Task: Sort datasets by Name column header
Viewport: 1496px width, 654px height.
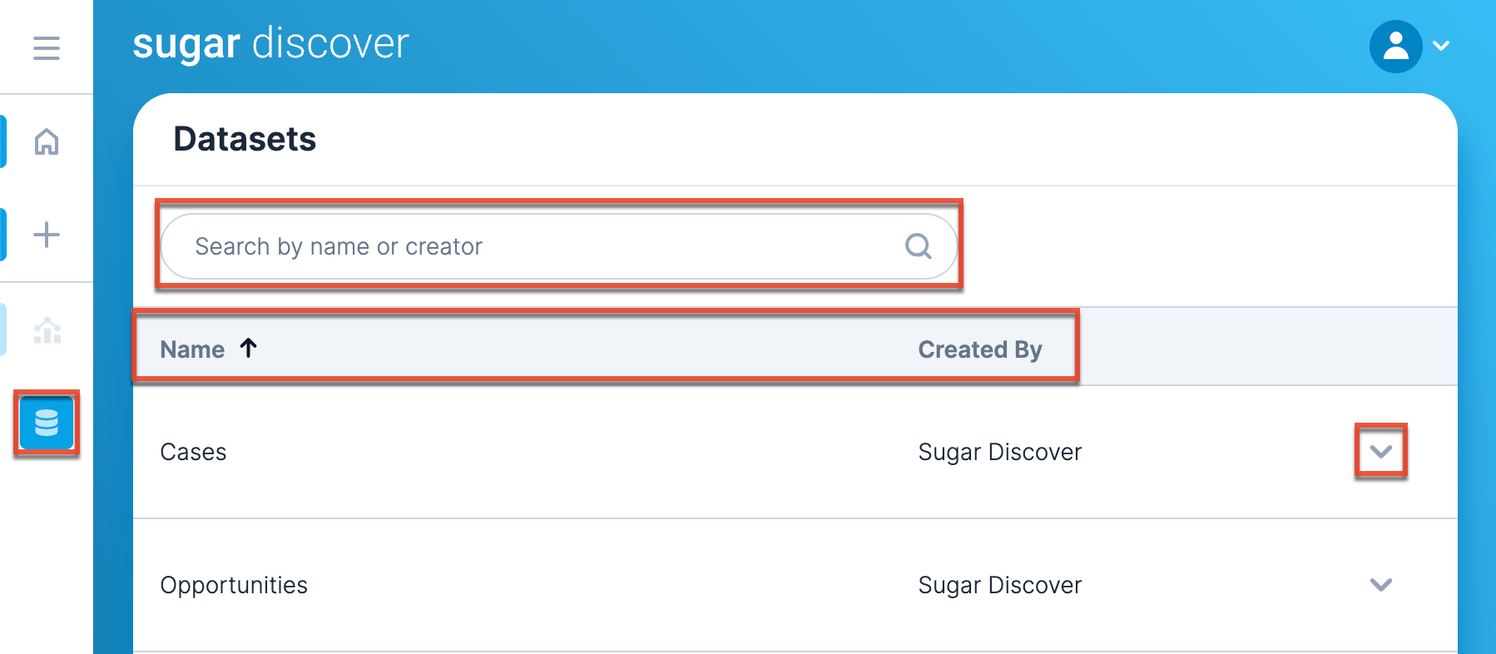Action: [x=192, y=349]
